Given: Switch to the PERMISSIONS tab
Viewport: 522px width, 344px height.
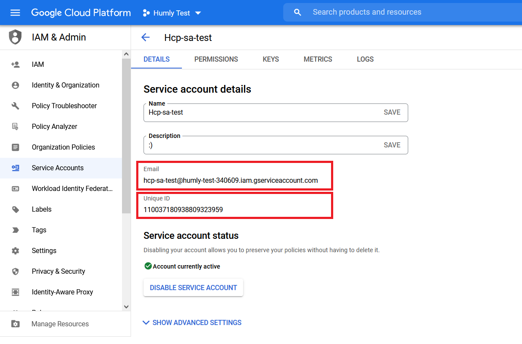Looking at the screenshot, I should point(216,59).
